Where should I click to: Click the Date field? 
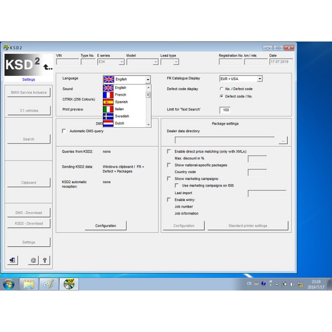(281, 62)
